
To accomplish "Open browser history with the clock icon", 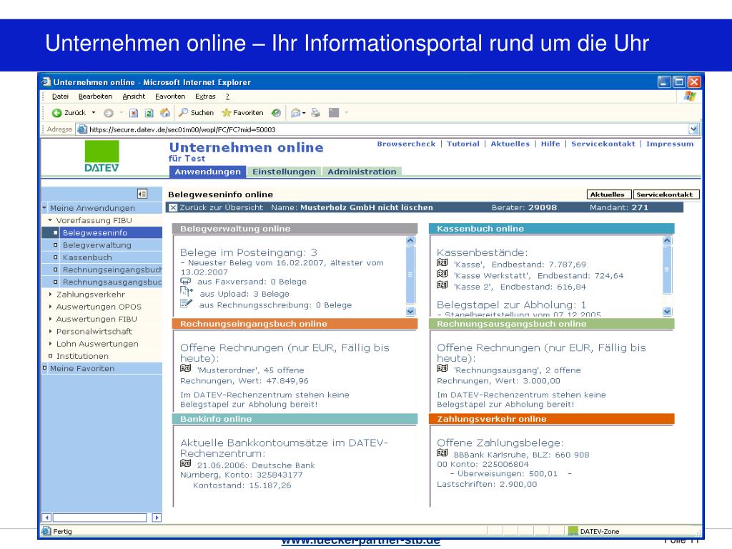I will [277, 113].
